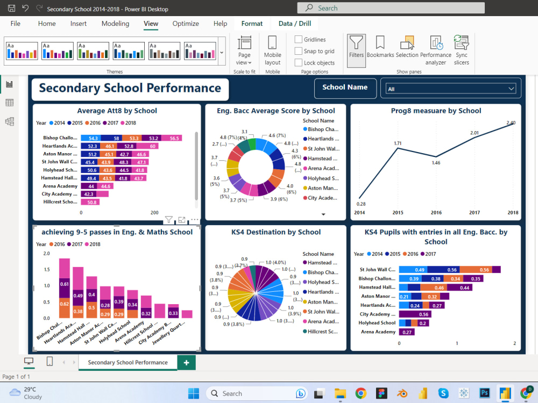Open the Help ribbon tab
The height and width of the screenshot is (403, 538).
[x=220, y=24]
